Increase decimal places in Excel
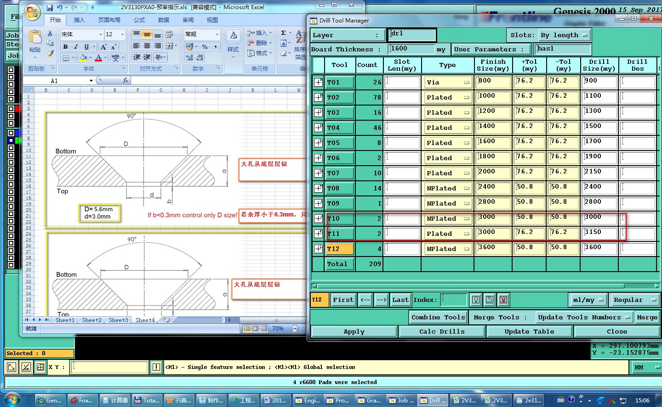The width and height of the screenshot is (662, 407). [189, 58]
